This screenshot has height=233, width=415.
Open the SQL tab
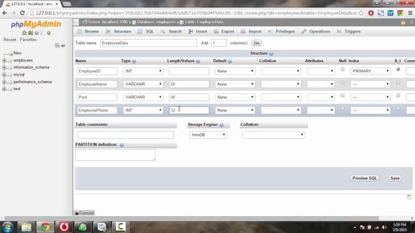[x=145, y=32]
